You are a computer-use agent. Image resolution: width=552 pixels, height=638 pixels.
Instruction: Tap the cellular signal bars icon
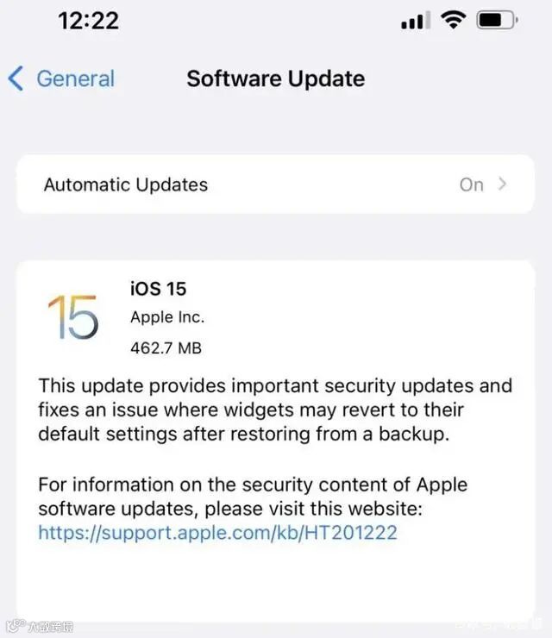[x=415, y=21]
